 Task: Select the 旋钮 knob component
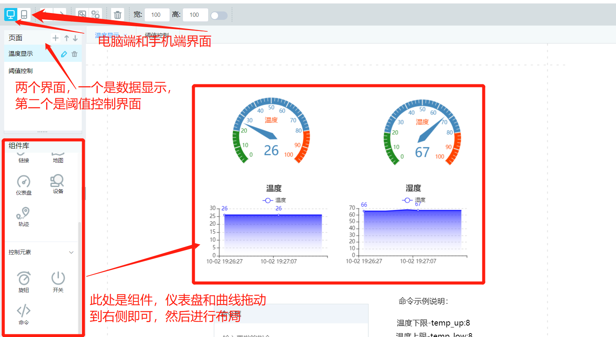(24, 282)
